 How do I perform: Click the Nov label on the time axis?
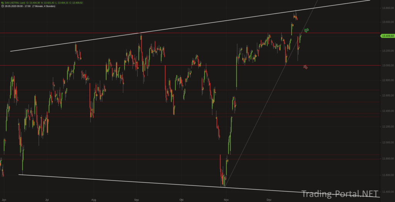(226, 200)
